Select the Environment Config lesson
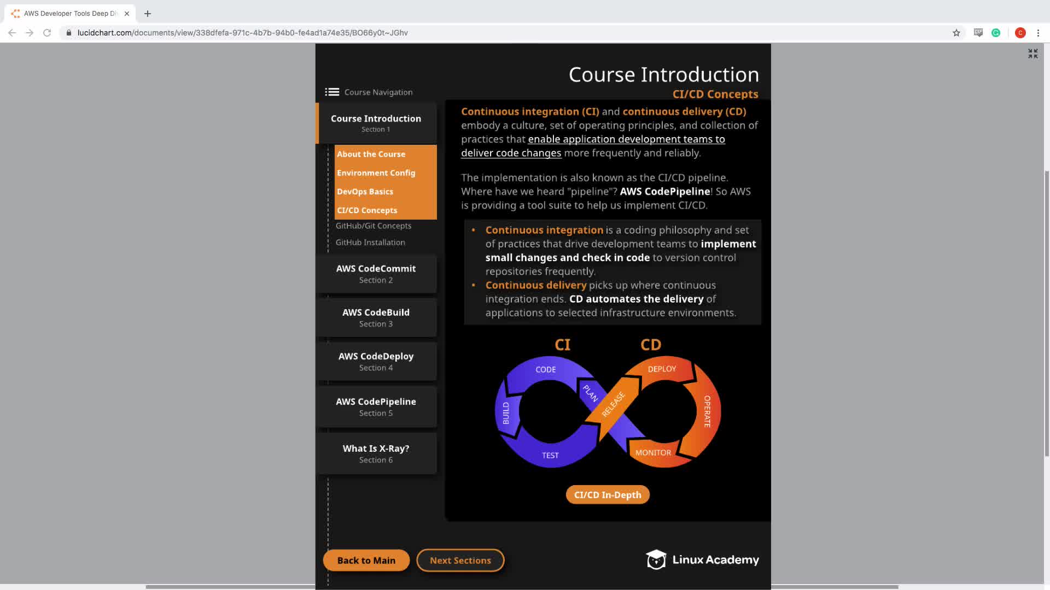Image resolution: width=1050 pixels, height=590 pixels. (376, 173)
